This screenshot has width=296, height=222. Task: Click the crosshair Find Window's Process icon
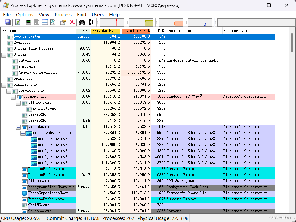point(91,22)
